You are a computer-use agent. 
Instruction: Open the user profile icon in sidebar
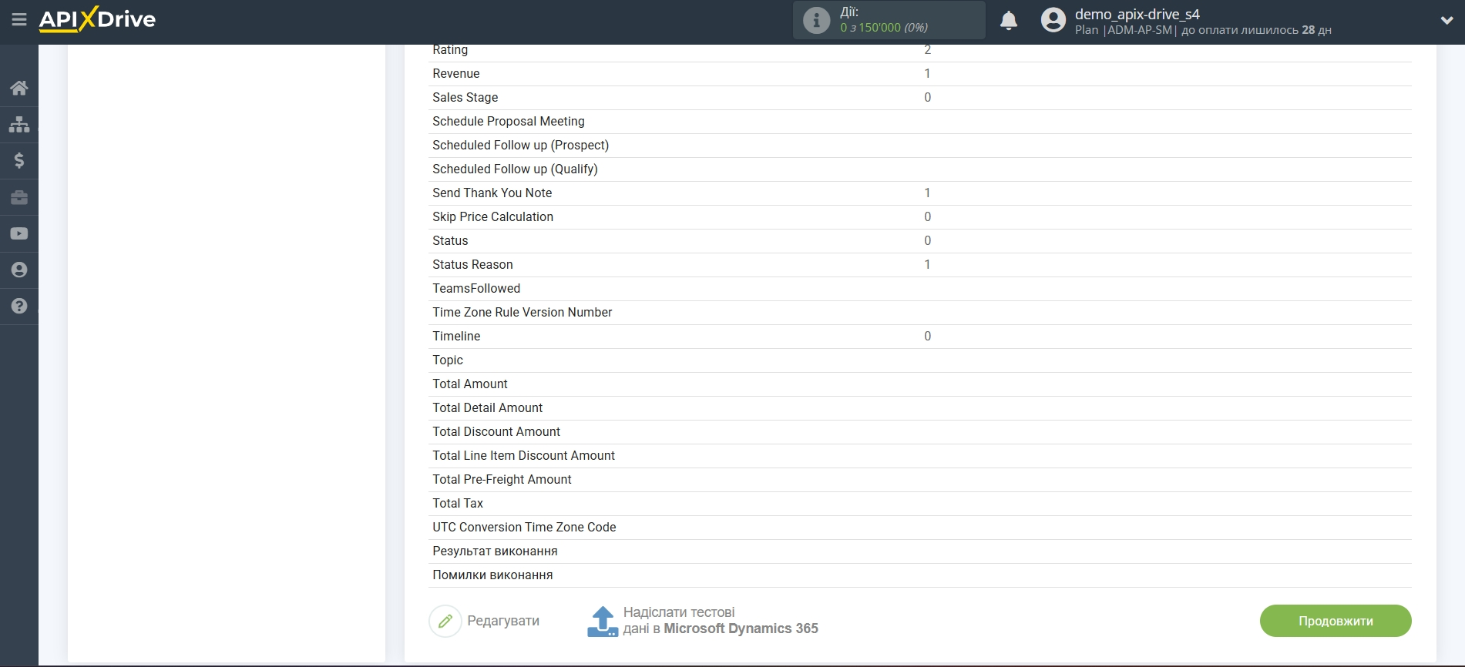[x=19, y=270]
